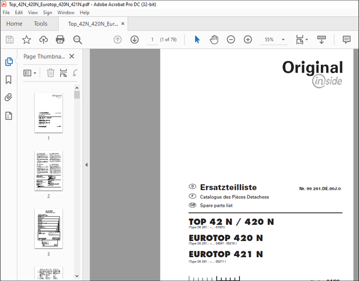Open the document content sidebar icon
Viewport: 359px width, 281px height.
click(9, 116)
